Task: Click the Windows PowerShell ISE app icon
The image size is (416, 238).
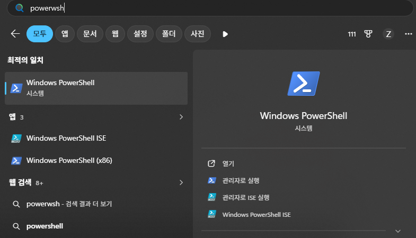Action: pos(16,139)
